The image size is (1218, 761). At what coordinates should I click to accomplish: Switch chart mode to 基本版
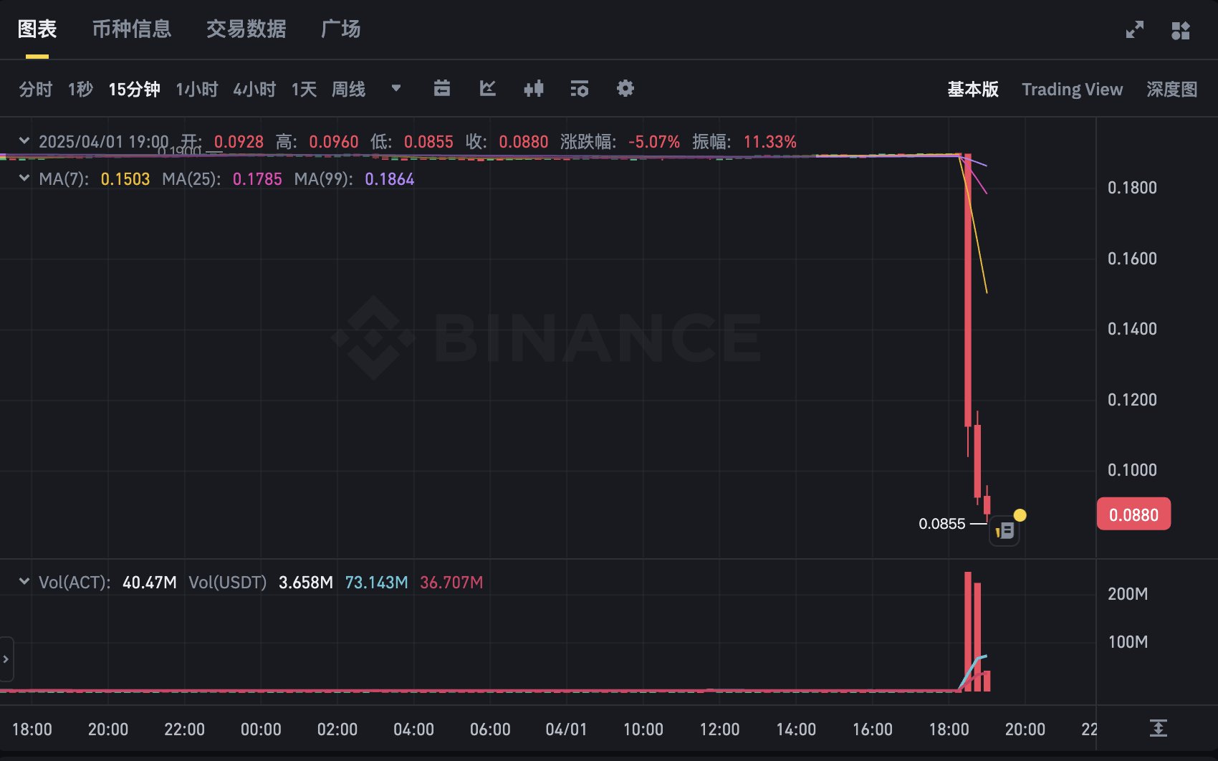[x=972, y=90]
